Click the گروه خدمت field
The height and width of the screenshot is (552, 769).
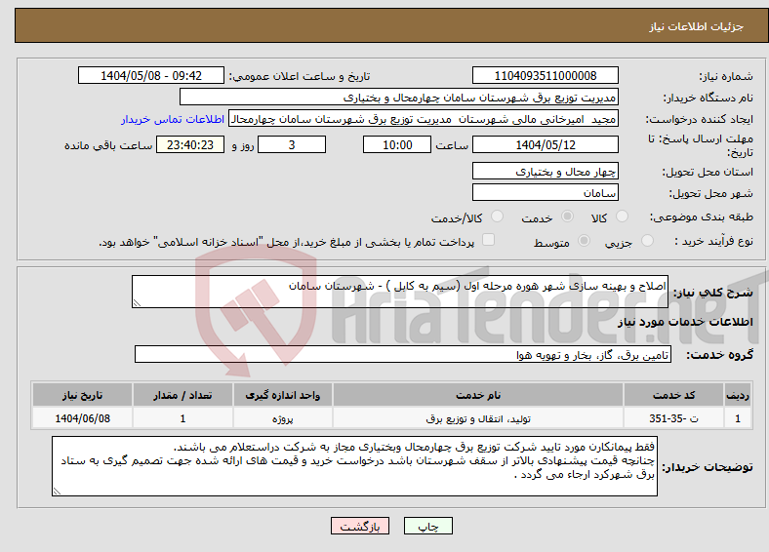tap(403, 354)
